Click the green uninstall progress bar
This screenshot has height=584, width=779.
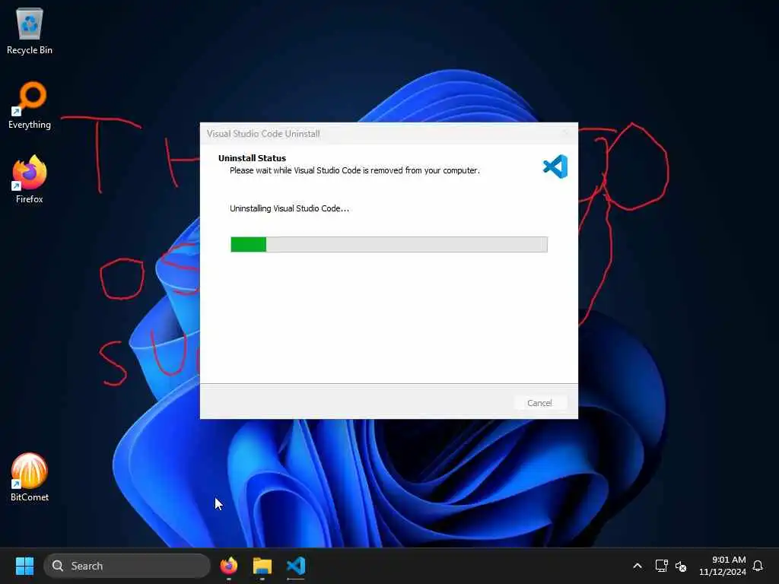coord(389,244)
